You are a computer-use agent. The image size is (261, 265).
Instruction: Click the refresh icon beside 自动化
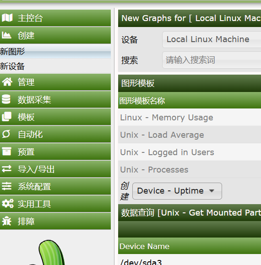coord(6,134)
